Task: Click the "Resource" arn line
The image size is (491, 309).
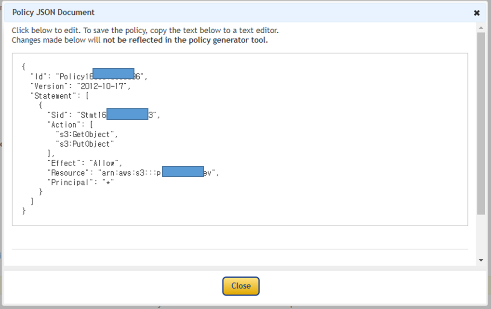Action: (x=133, y=173)
